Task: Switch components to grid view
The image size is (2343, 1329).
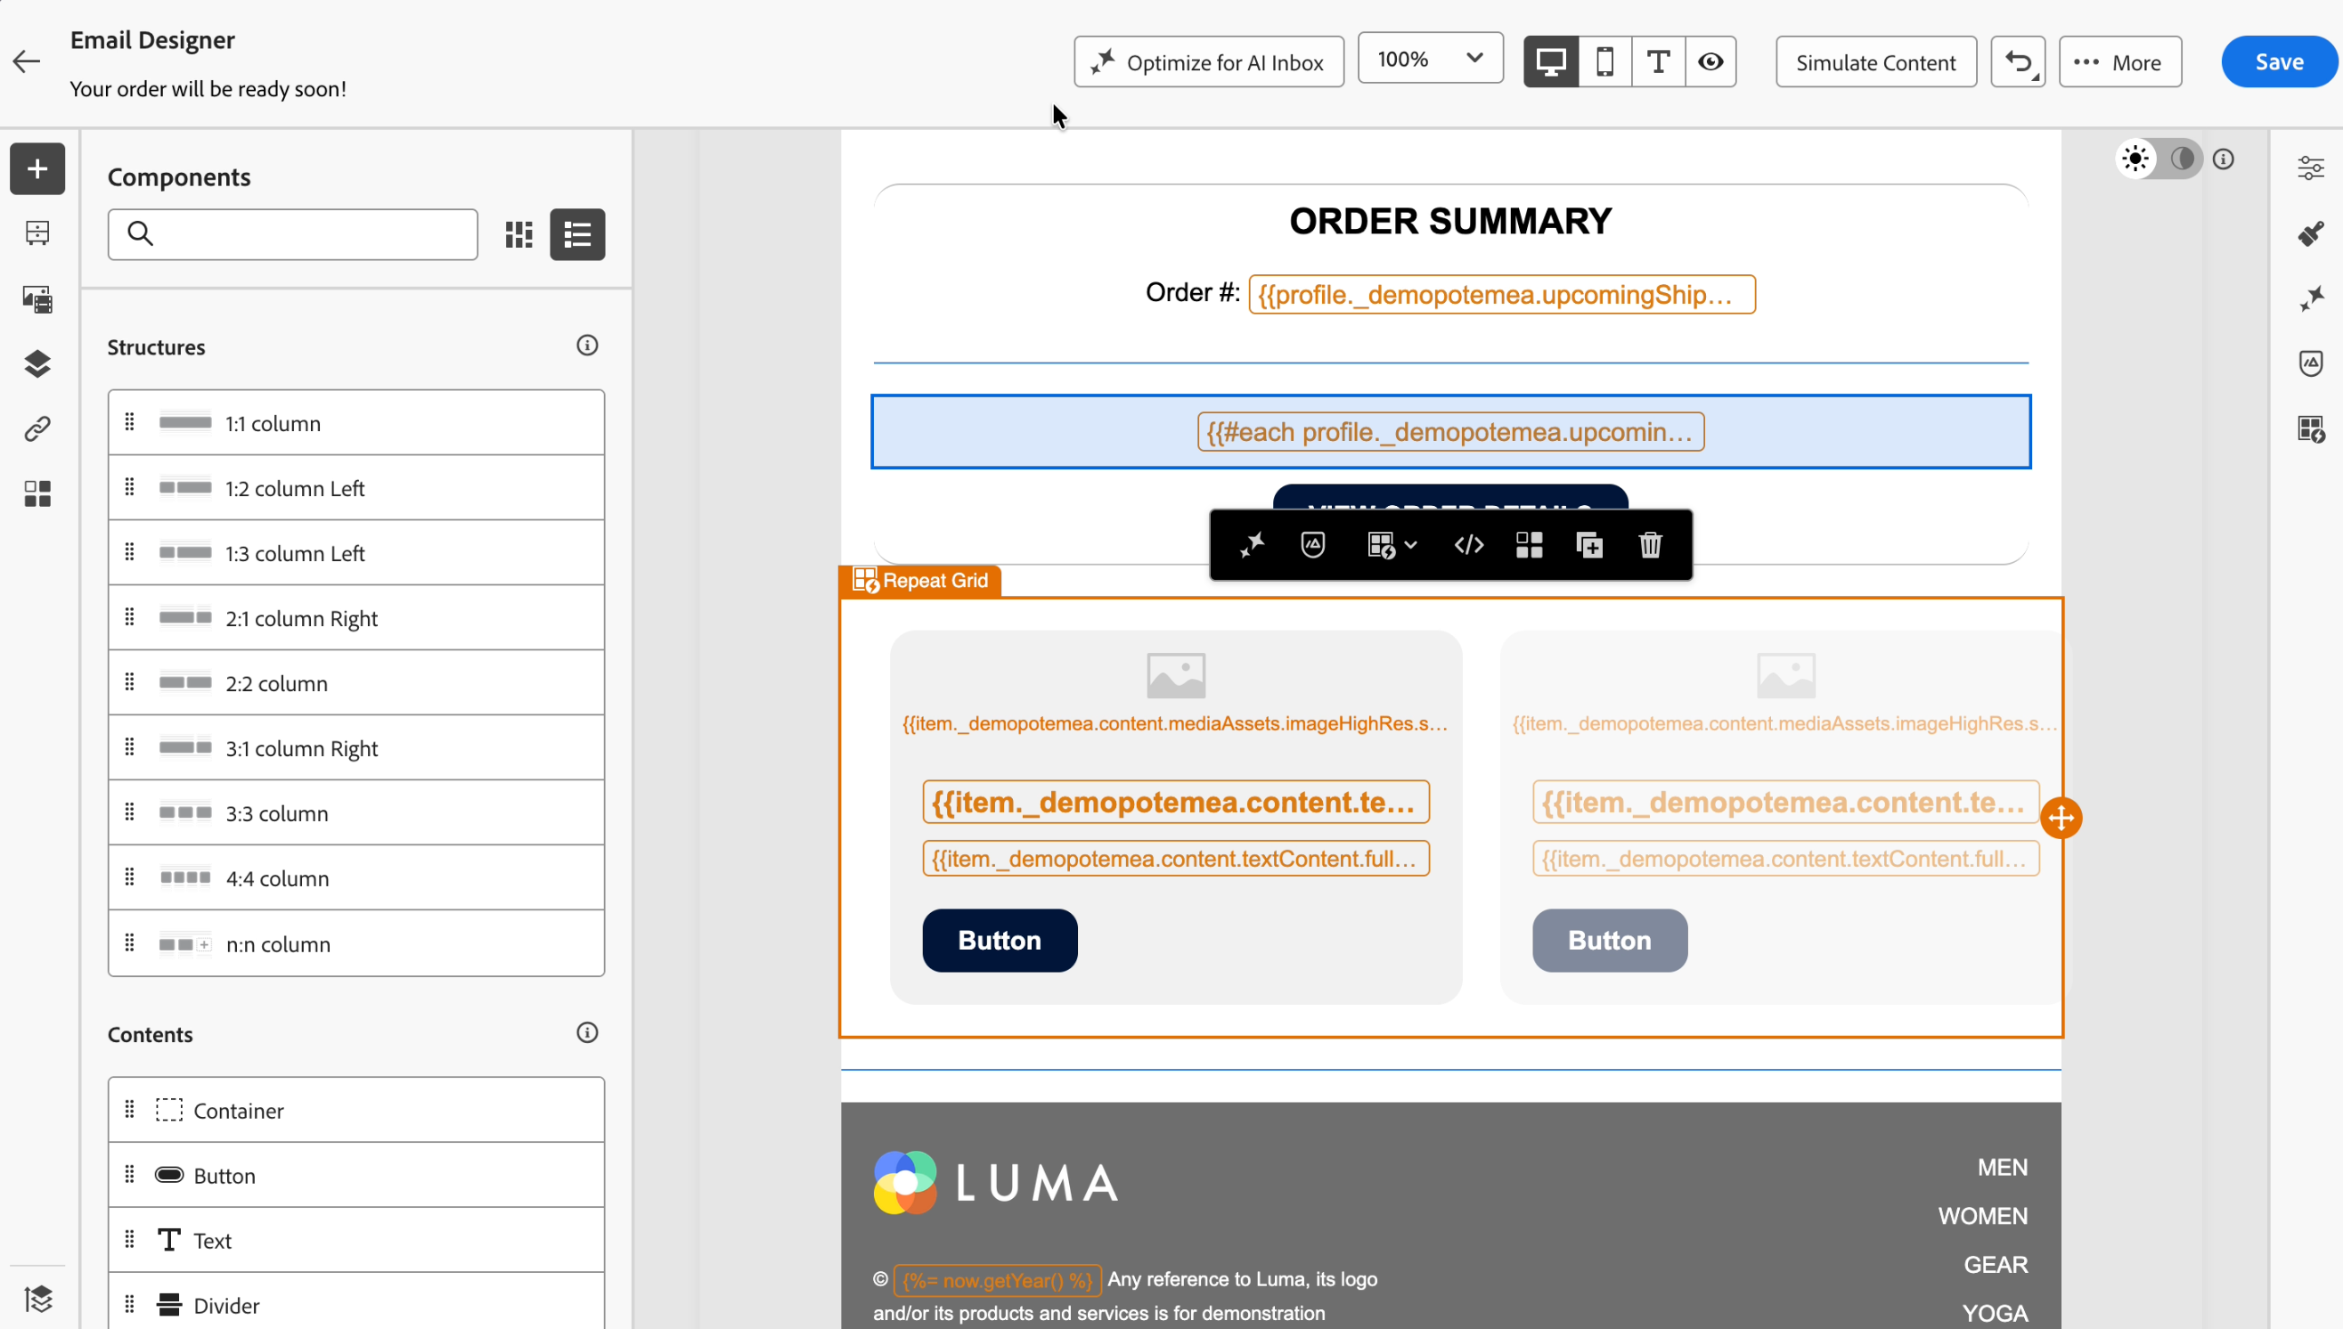Action: pos(518,235)
